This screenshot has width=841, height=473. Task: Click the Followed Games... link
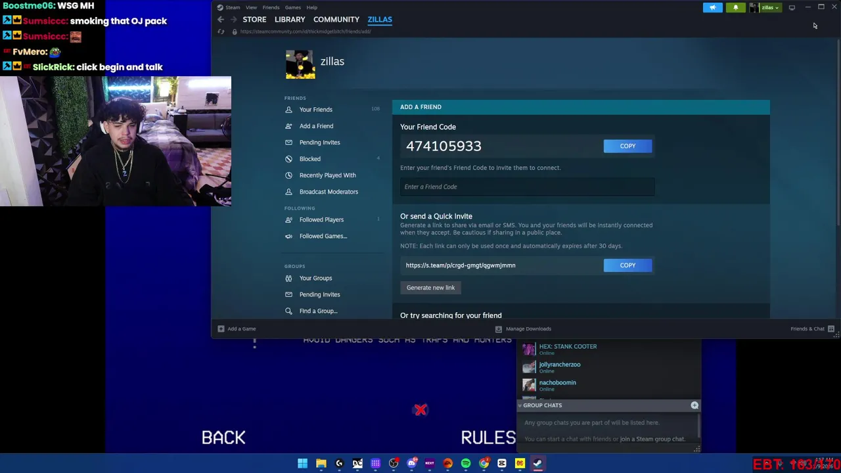click(x=323, y=236)
